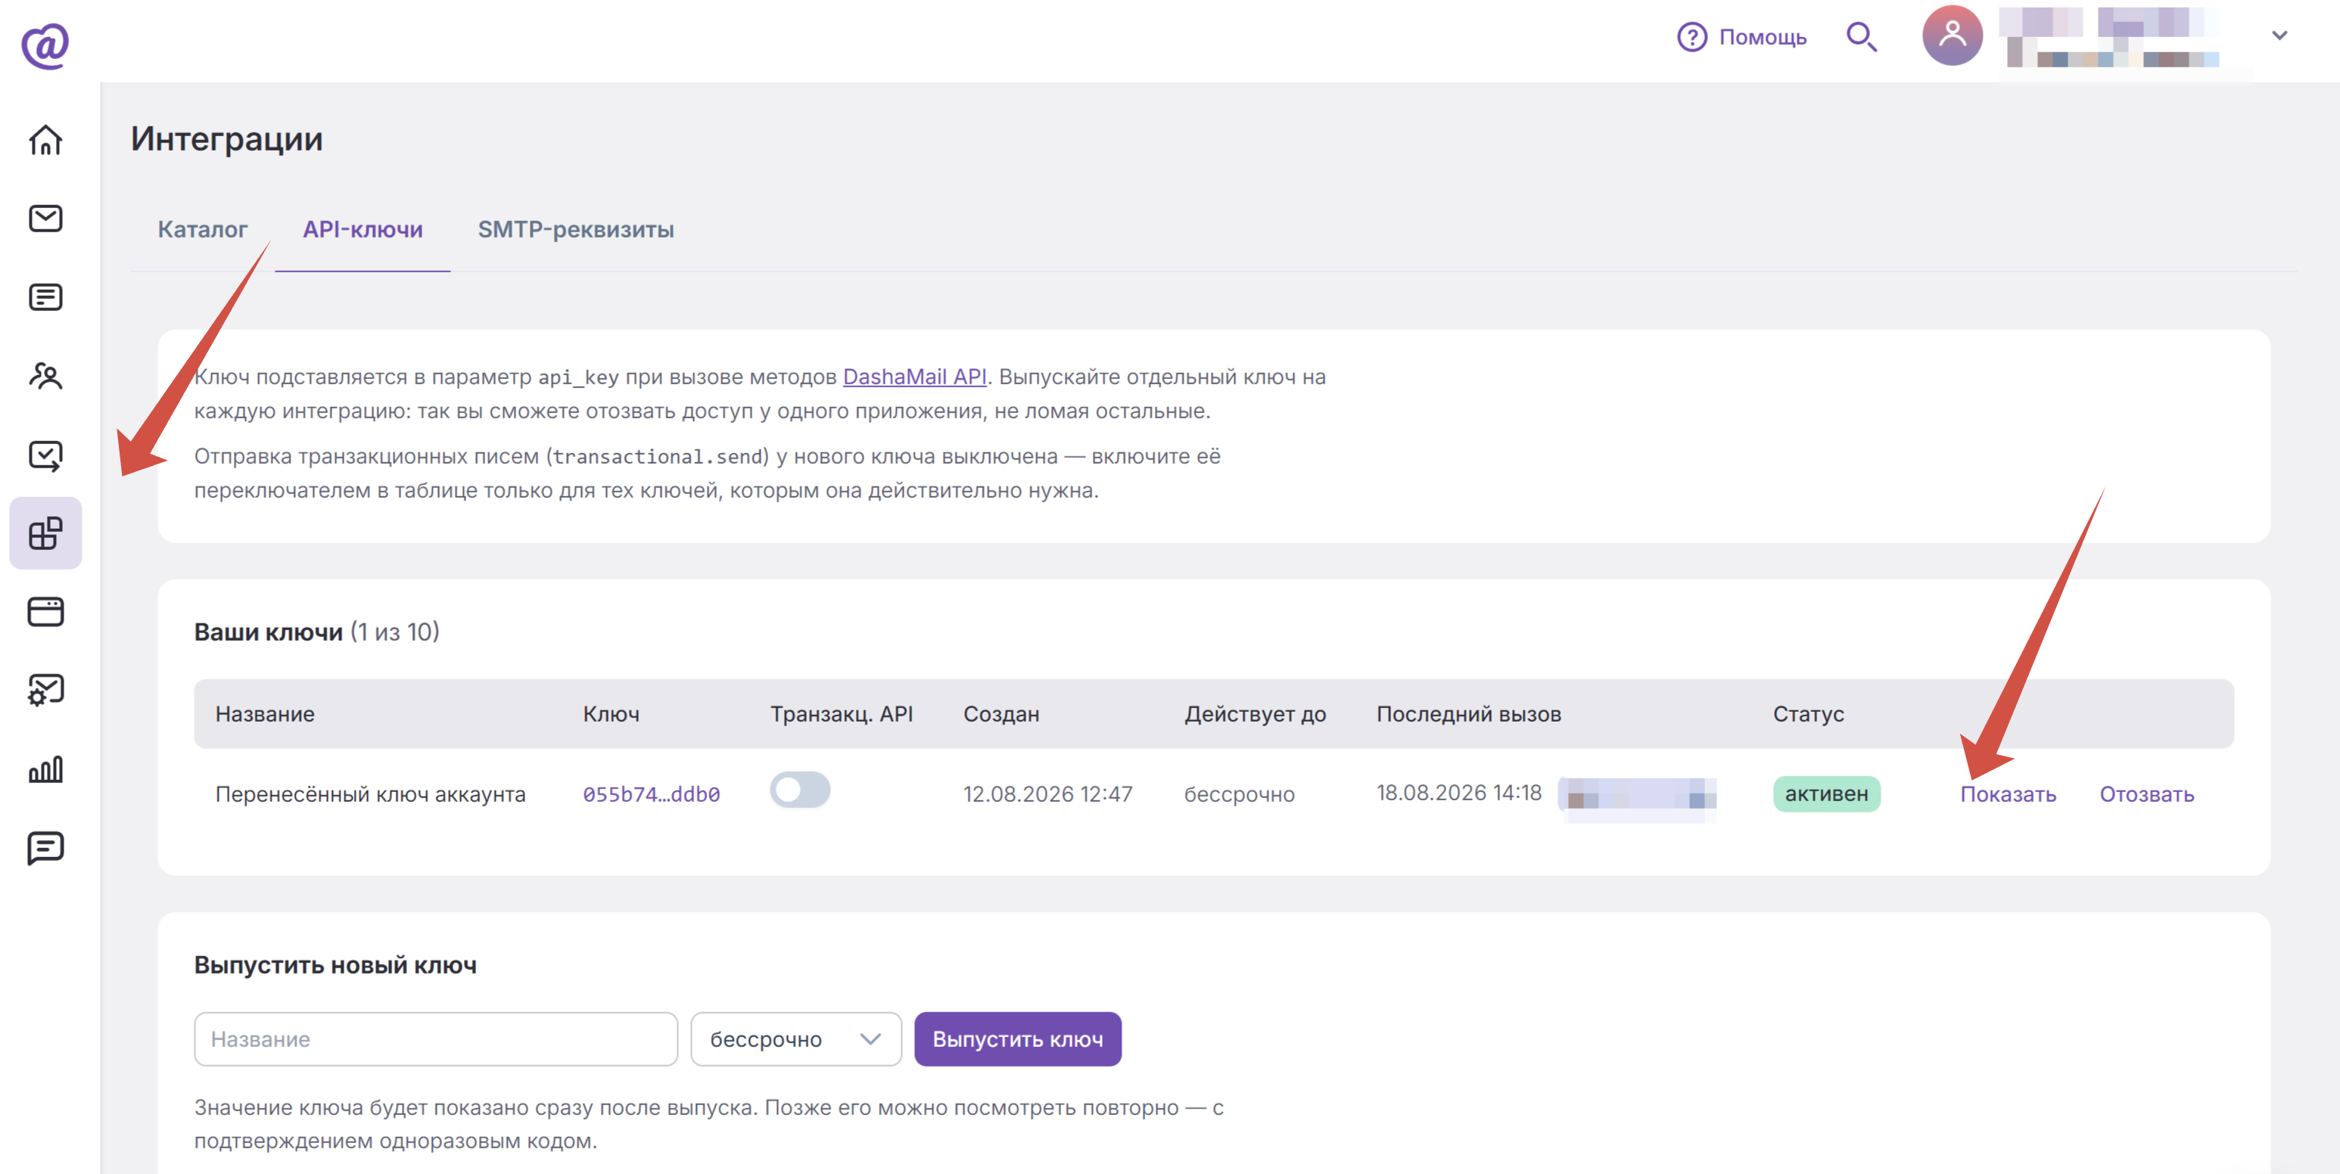This screenshot has height=1174, width=2340.
Task: Click the бессрочно expiry cell
Action: pos(1239,794)
